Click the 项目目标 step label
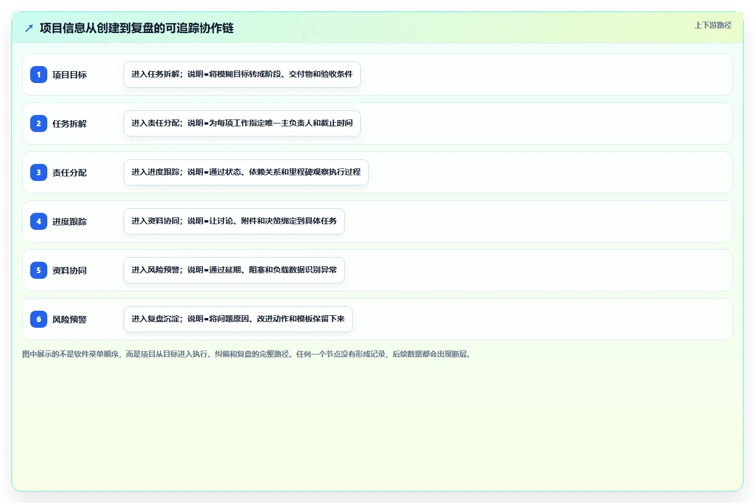The image size is (755, 503). [x=70, y=75]
